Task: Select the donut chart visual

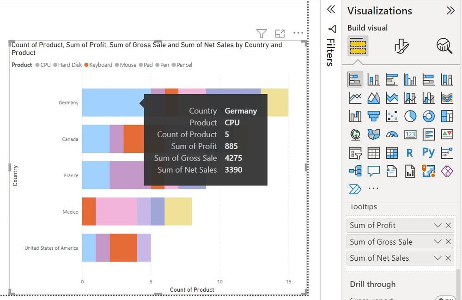Action: tap(429, 116)
